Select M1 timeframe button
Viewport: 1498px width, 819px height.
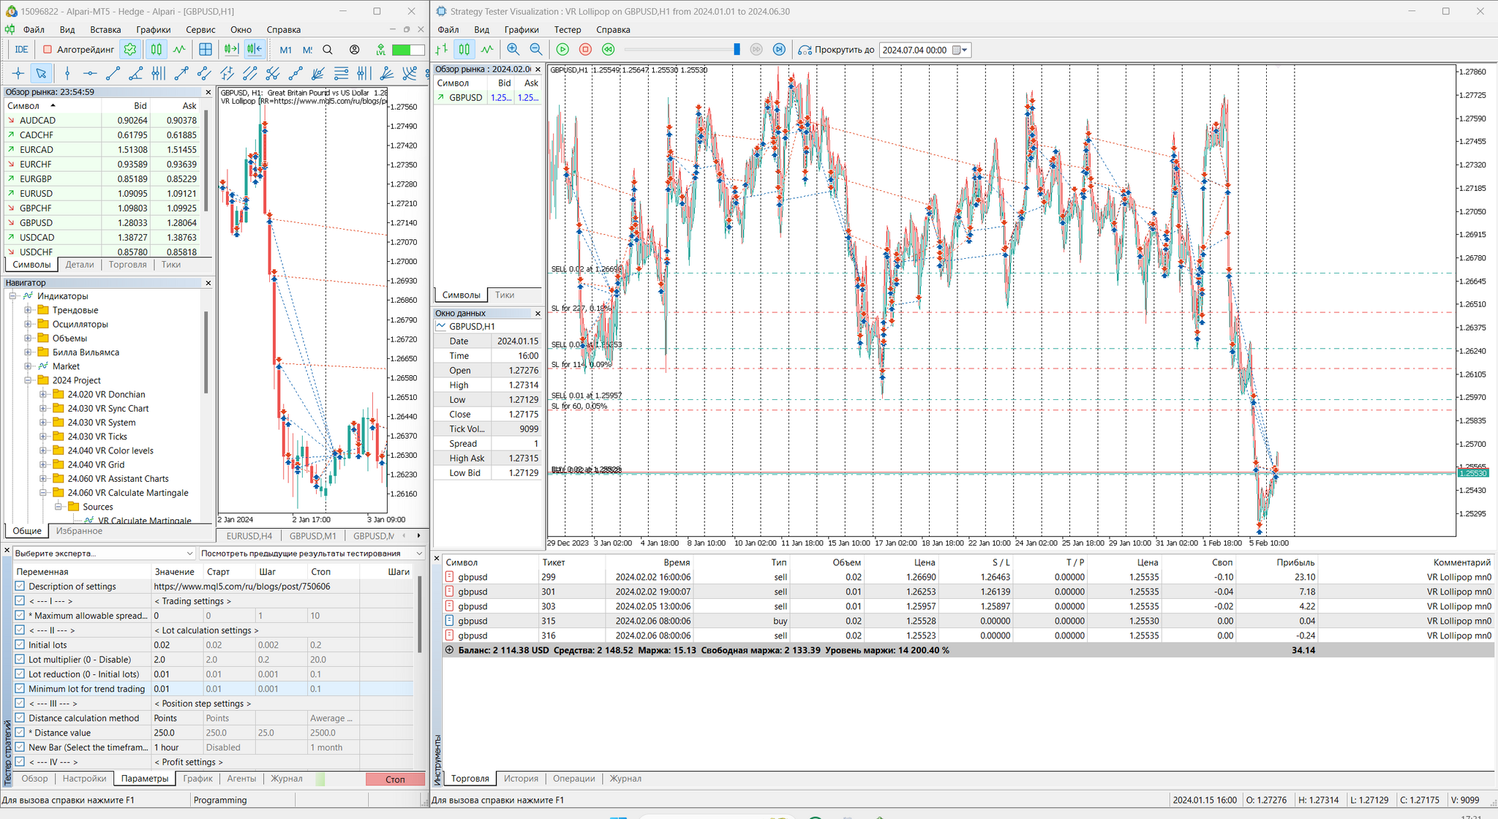pos(285,50)
